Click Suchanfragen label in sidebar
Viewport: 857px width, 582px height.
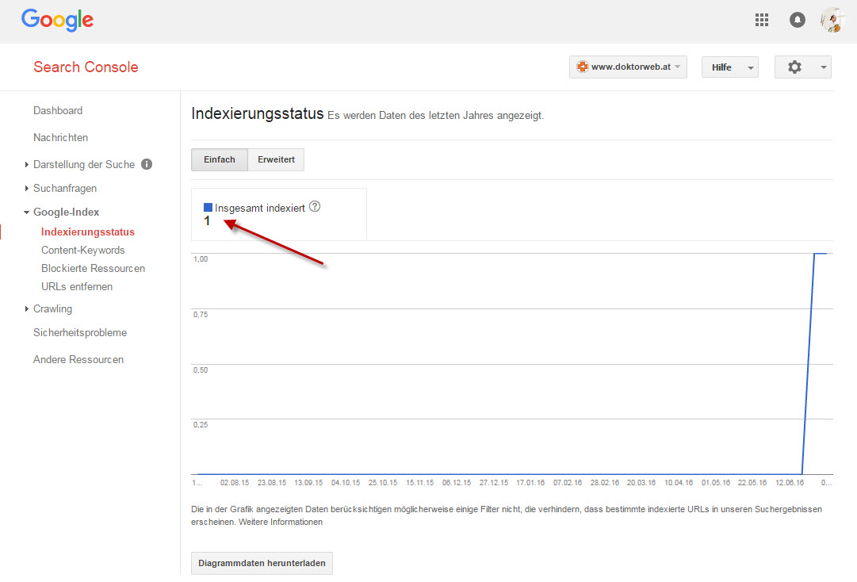coord(65,189)
